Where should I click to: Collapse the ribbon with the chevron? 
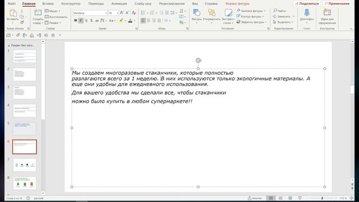click(351, 29)
